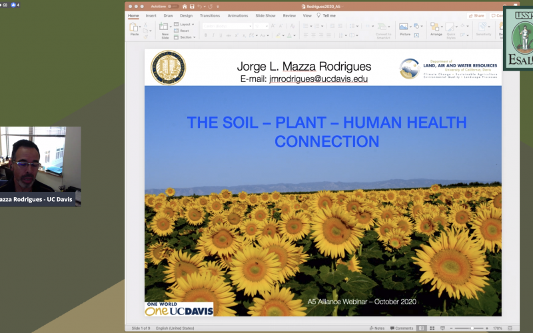Go to the Animations tab
The image size is (533, 333).
point(238,15)
